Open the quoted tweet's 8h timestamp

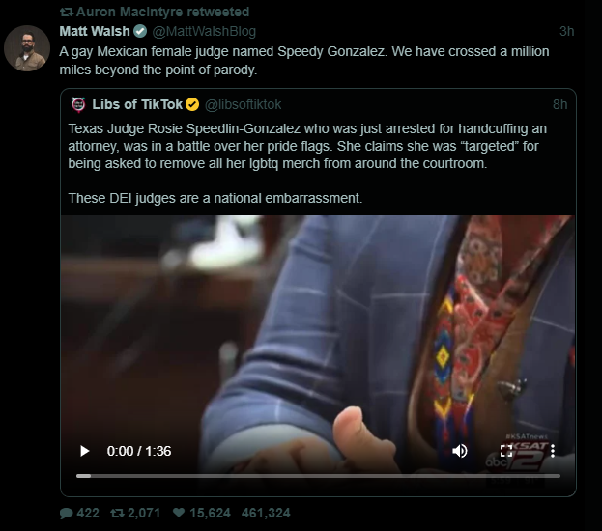tap(559, 104)
